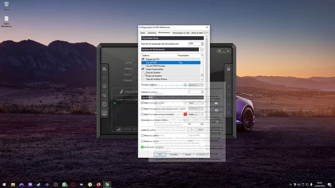Toggle the Uso de RAM checkmark
The image size is (335, 188).
143,63
